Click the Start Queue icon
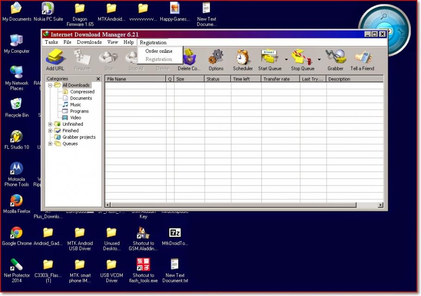The image size is (421, 296). [269, 57]
